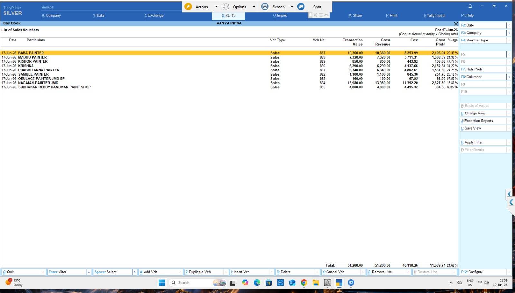Click the crossed-arrows icon under Chat
515x293 pixels.
(x=315, y=15)
